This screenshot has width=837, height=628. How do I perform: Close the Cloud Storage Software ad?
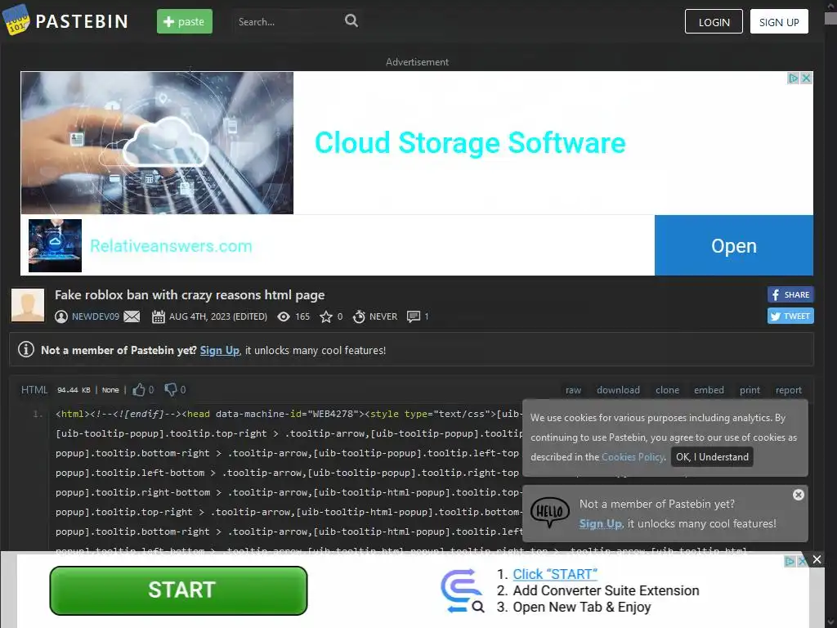pyautogui.click(x=806, y=78)
